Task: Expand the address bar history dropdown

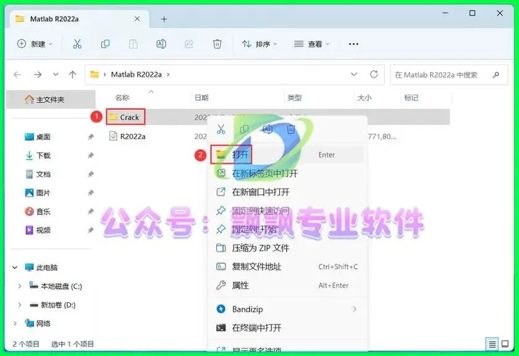Action: (354, 74)
